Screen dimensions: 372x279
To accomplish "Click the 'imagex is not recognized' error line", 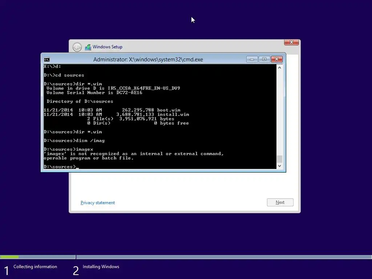I will pyautogui.click(x=134, y=154).
